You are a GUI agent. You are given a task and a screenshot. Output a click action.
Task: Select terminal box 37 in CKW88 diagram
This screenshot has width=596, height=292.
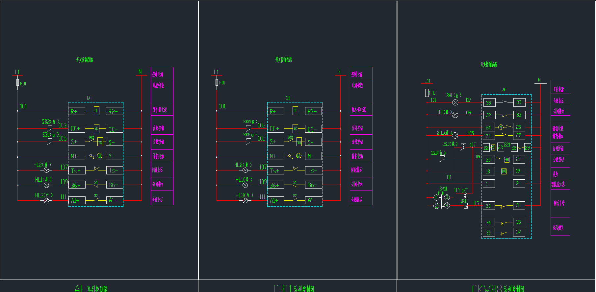[x=519, y=232]
